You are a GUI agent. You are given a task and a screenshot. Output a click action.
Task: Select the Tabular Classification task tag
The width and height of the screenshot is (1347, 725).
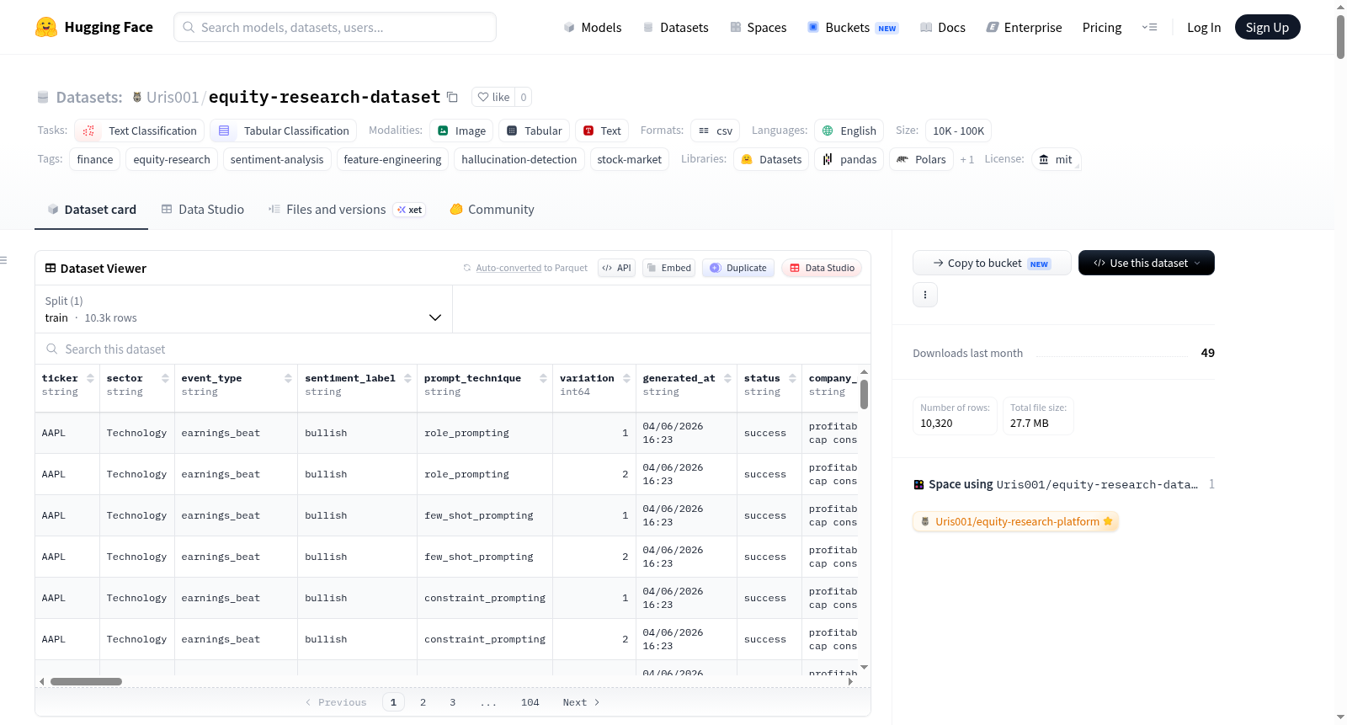pos(283,131)
